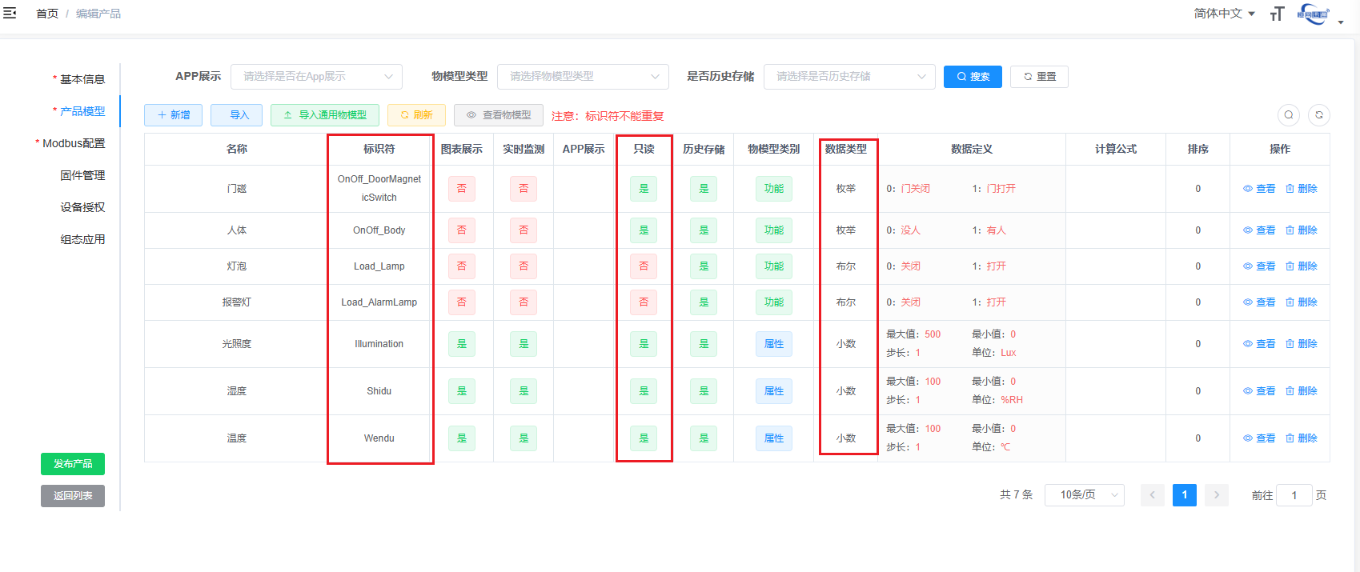This screenshot has width=1360, height=572.
Task: Go to the Modbus配置 tab
Action: tap(74, 143)
